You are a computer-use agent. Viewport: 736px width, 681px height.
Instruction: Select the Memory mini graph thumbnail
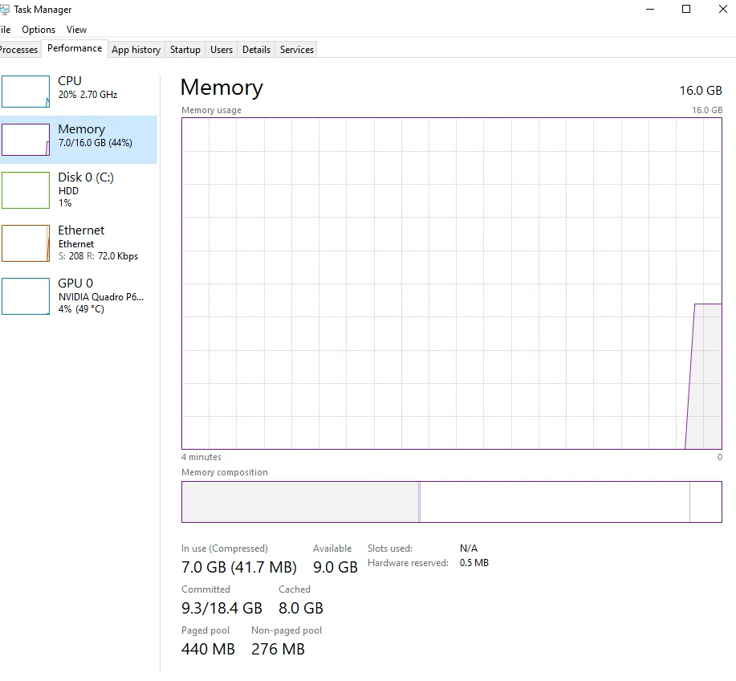26,140
